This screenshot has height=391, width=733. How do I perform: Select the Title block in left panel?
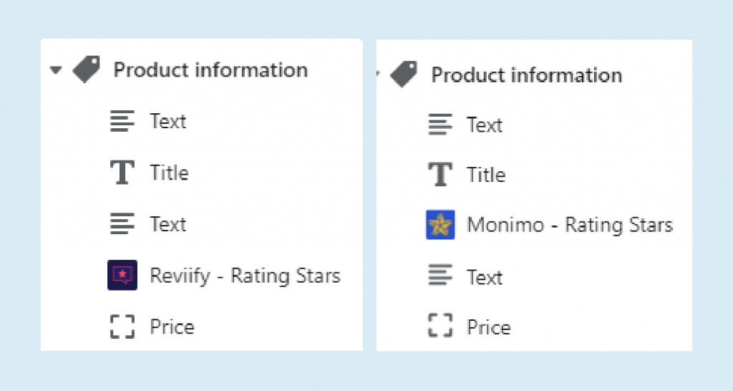pyautogui.click(x=169, y=173)
